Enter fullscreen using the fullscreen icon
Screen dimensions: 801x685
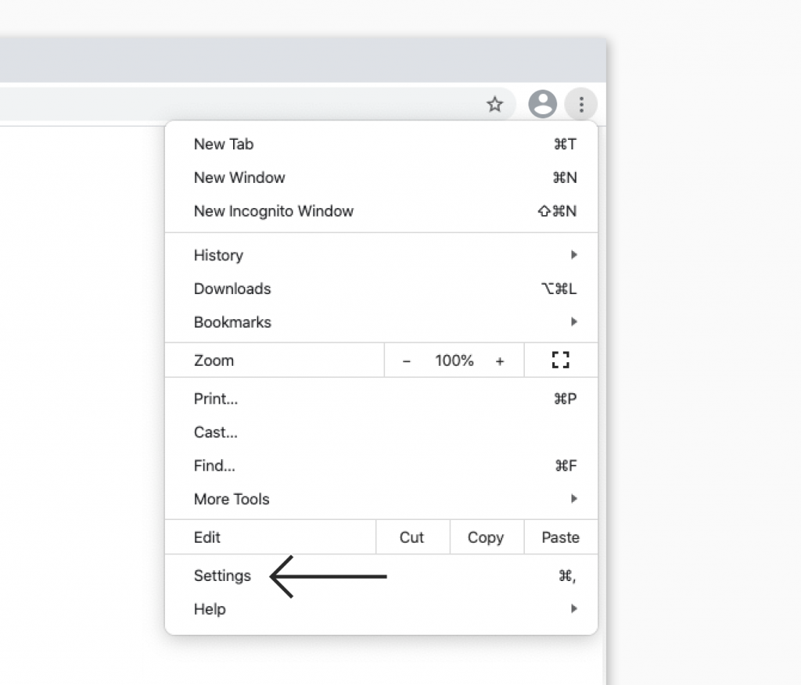pyautogui.click(x=560, y=360)
